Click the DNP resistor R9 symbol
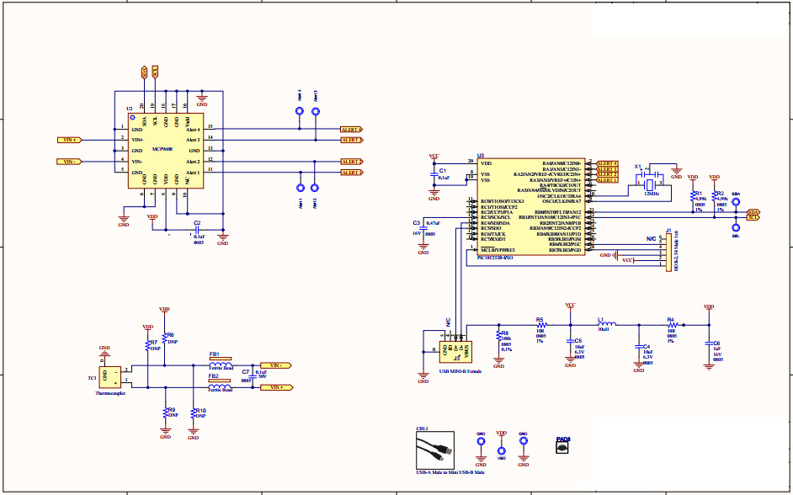793x495 pixels. click(165, 413)
